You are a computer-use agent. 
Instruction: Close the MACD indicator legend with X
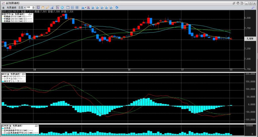[25, 74]
